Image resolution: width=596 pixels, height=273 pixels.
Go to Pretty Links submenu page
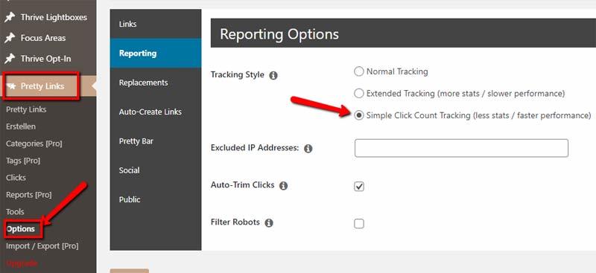tap(26, 109)
